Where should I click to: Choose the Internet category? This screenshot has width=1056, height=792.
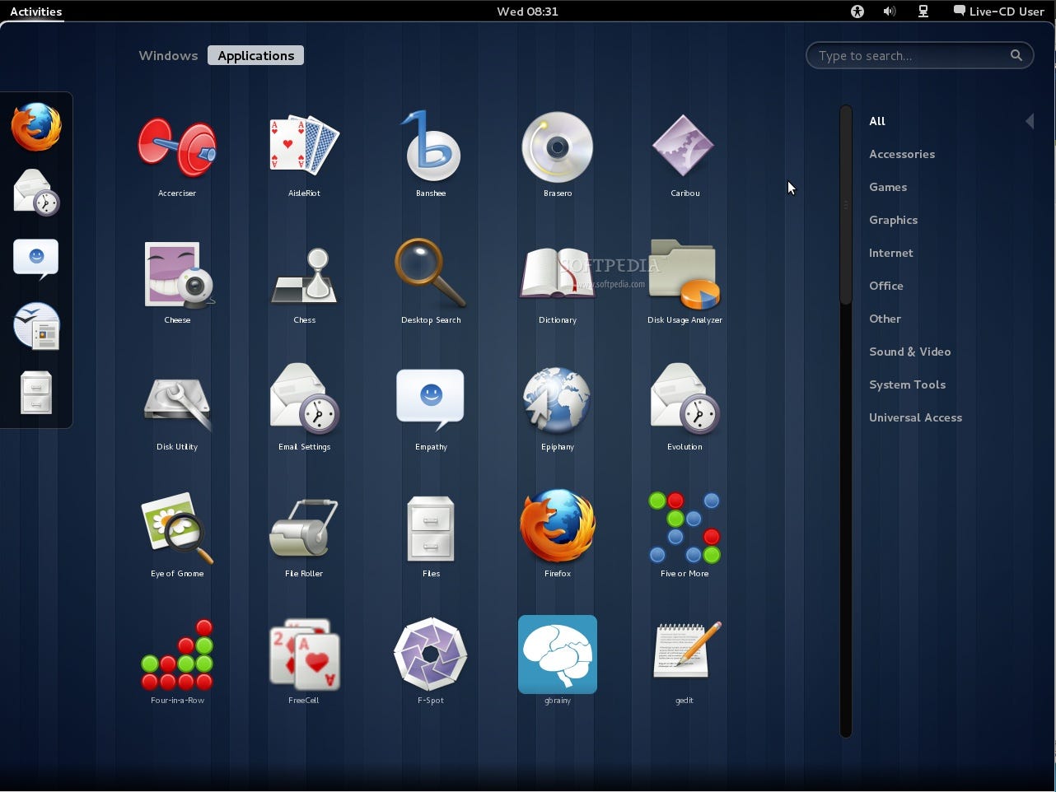pos(891,253)
